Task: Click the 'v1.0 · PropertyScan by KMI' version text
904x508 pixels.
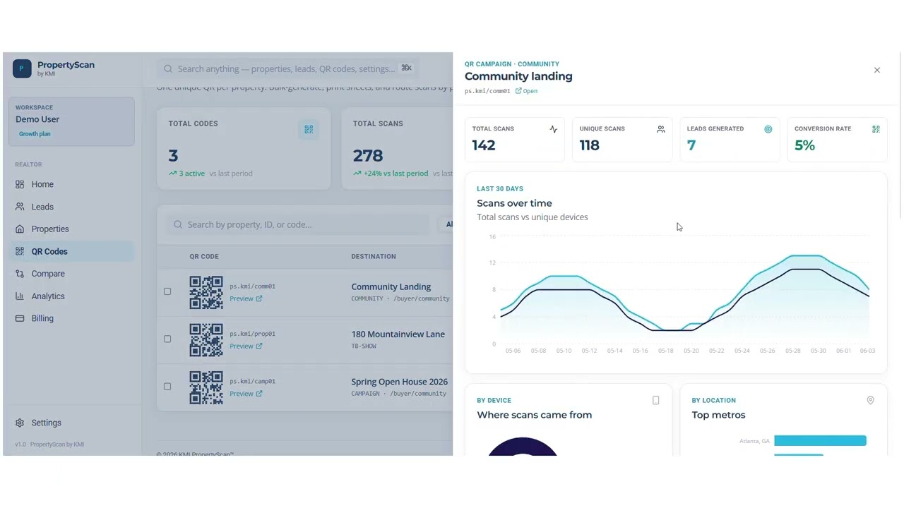Action: click(49, 445)
